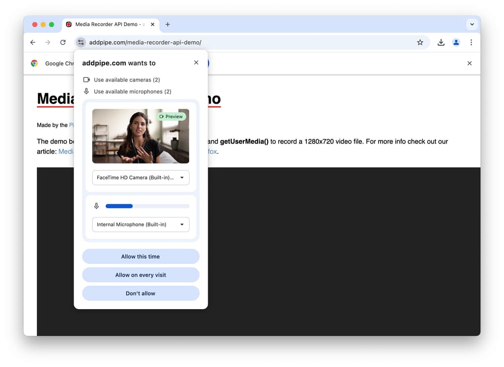The width and height of the screenshot is (504, 367).
Task: Click the microphone icon next to level meter
Action: [x=96, y=206]
